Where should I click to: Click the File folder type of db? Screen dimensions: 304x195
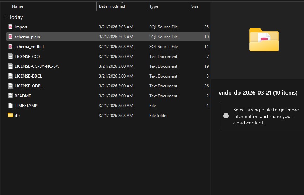[158, 116]
